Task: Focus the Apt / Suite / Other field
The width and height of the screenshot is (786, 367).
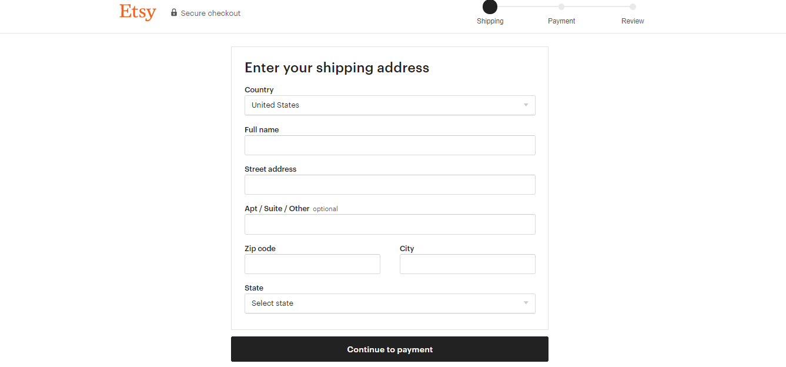Action: (x=390, y=224)
